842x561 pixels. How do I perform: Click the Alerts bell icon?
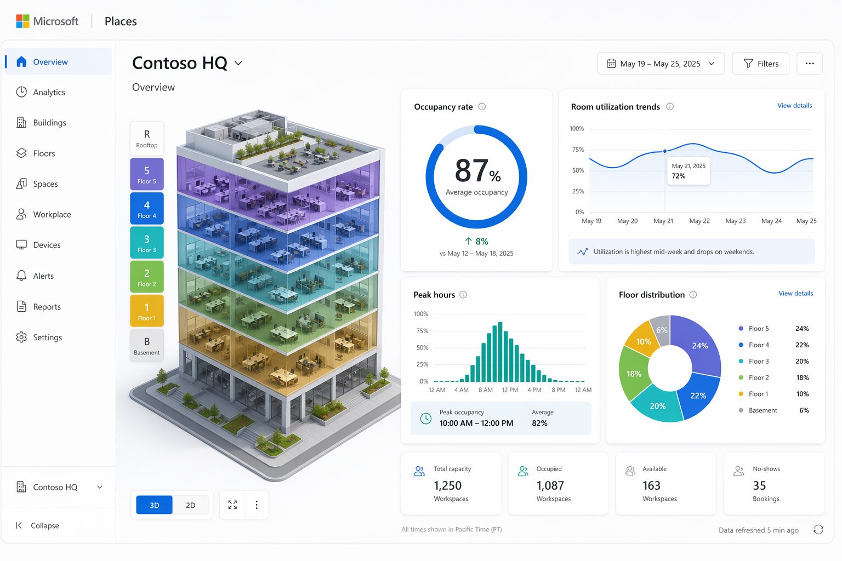point(21,276)
